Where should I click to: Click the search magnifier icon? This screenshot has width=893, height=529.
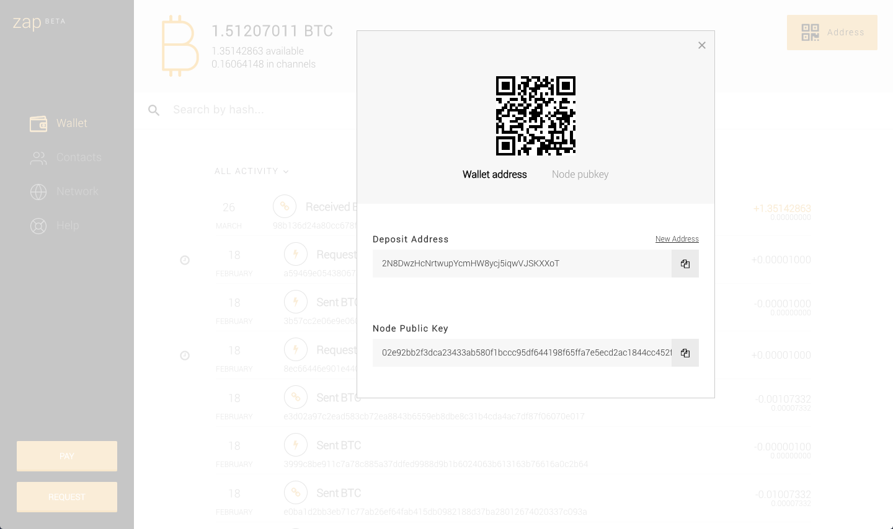(154, 110)
